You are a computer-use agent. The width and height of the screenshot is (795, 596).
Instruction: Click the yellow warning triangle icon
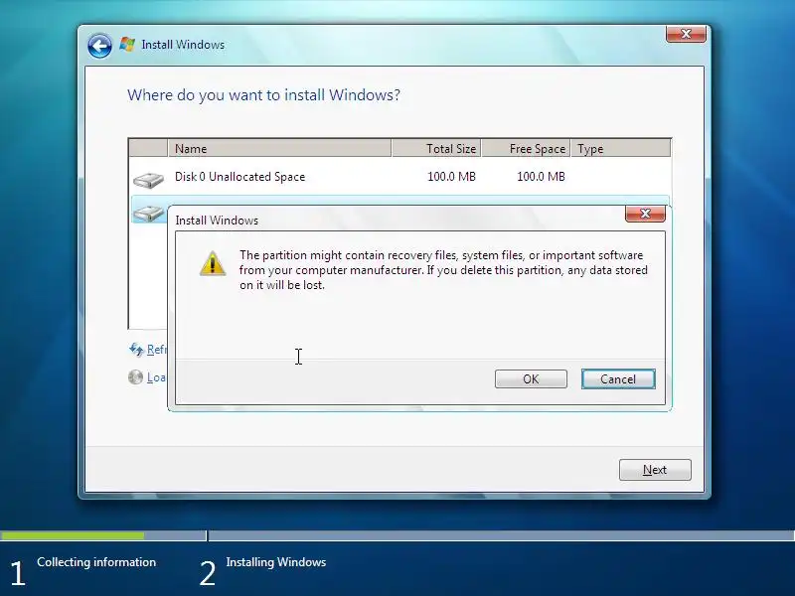point(213,263)
